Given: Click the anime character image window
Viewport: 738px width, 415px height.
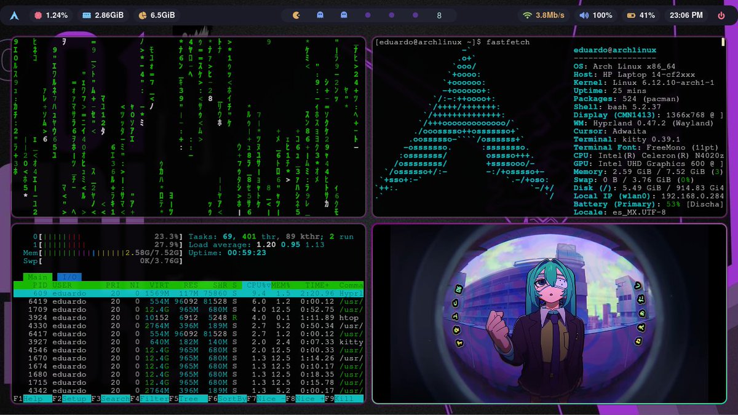Looking at the screenshot, I should (549, 314).
